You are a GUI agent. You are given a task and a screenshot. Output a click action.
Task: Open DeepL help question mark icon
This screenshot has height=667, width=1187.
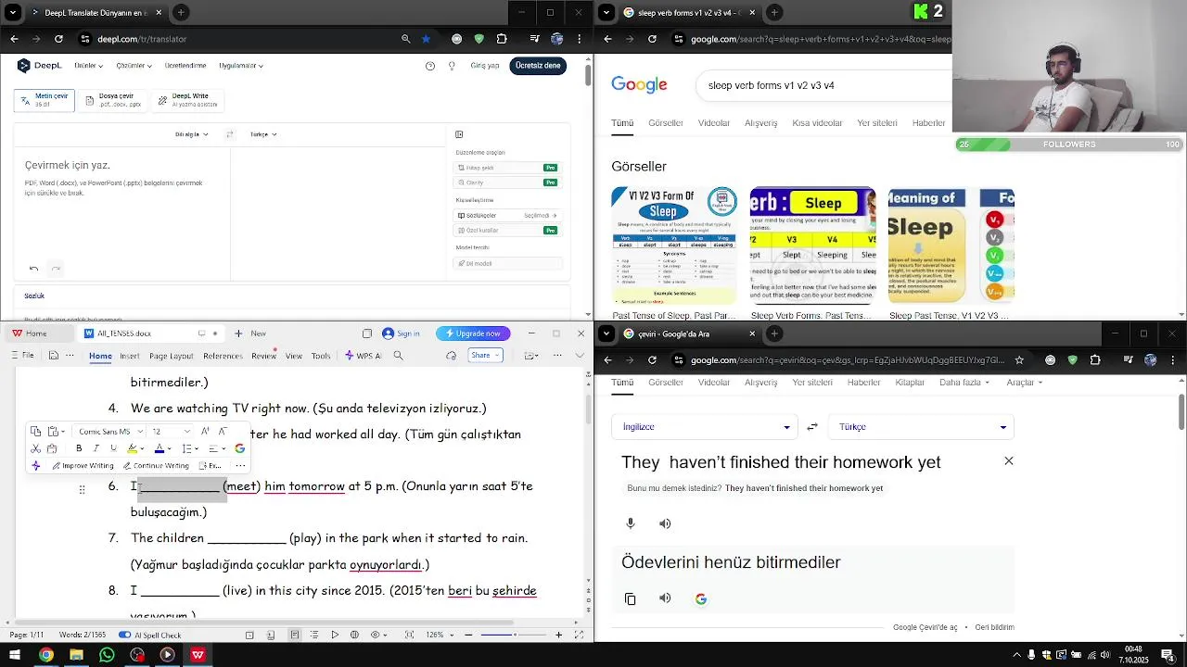[x=430, y=66]
